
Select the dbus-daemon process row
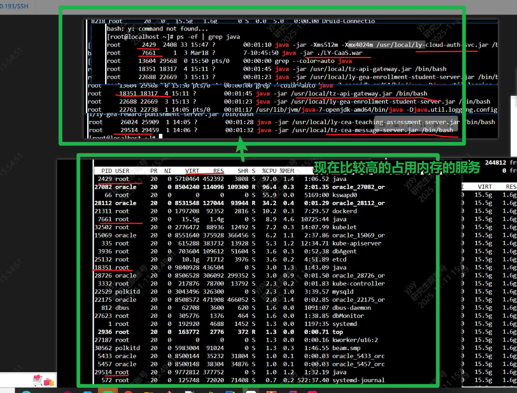(239, 308)
